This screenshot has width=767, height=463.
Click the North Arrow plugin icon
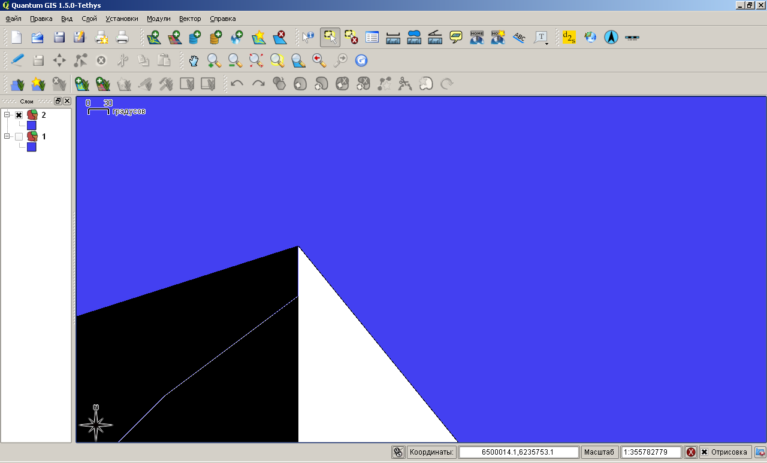click(611, 37)
